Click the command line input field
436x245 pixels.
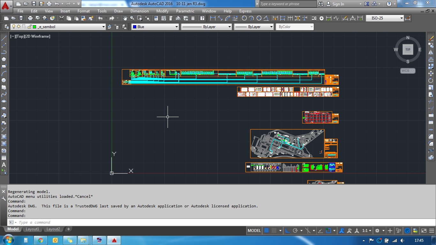(x=128, y=222)
